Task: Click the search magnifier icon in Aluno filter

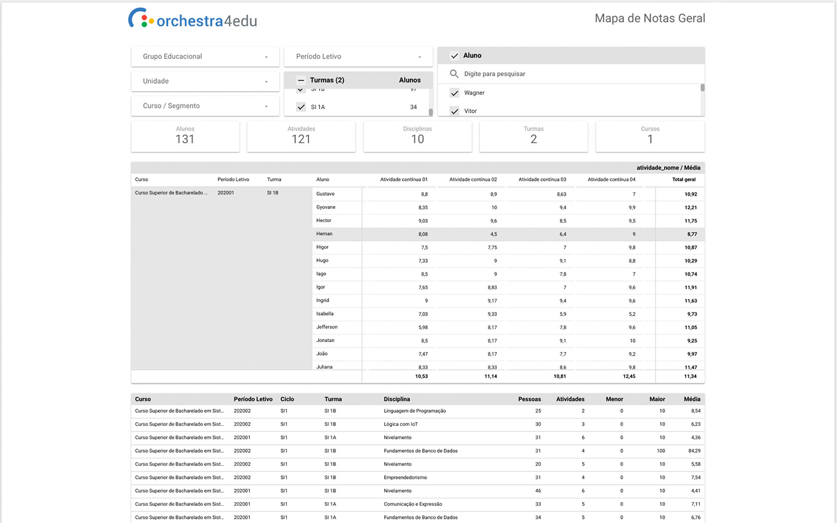Action: [x=454, y=74]
